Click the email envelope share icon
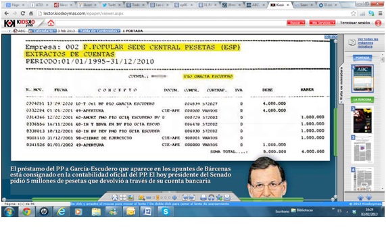This screenshot has width=386, height=251. click(x=227, y=198)
